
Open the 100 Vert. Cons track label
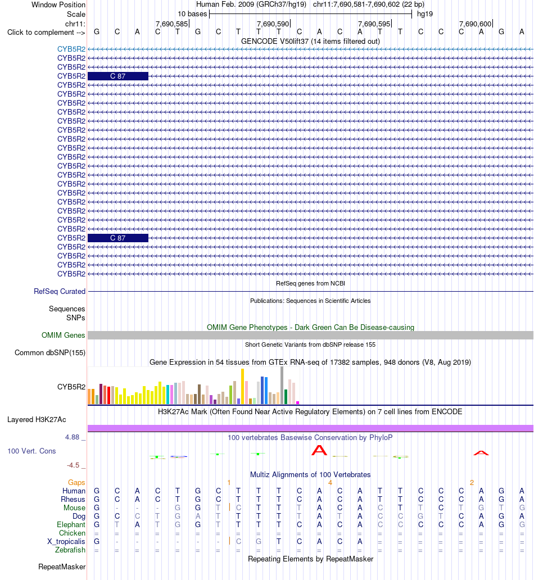[31, 451]
